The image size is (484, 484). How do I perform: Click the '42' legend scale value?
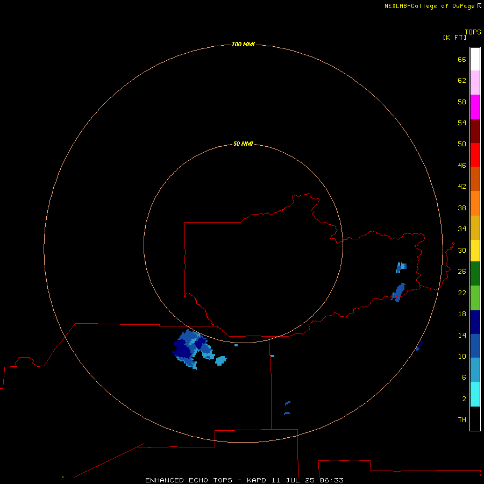[x=462, y=187]
